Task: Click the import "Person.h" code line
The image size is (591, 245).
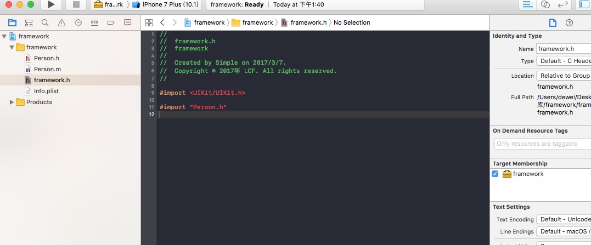Action: (x=193, y=107)
